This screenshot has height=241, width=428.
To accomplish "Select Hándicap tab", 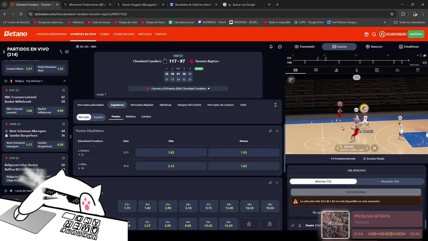I will coord(166,105).
